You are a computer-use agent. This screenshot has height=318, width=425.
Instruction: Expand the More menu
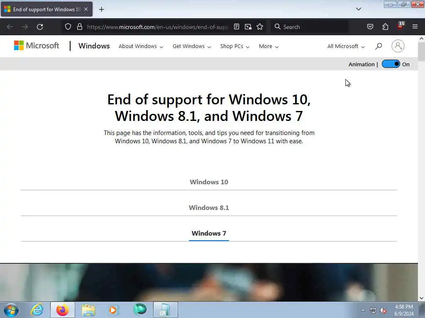tap(269, 46)
